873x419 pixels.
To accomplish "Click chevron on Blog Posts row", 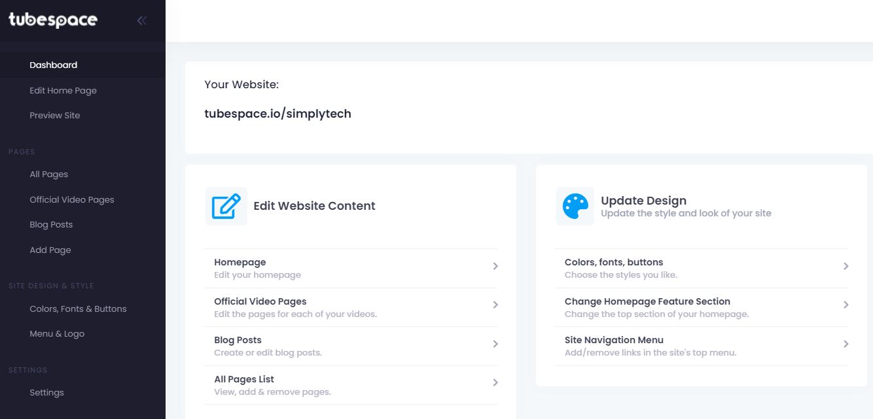I will click(x=495, y=344).
